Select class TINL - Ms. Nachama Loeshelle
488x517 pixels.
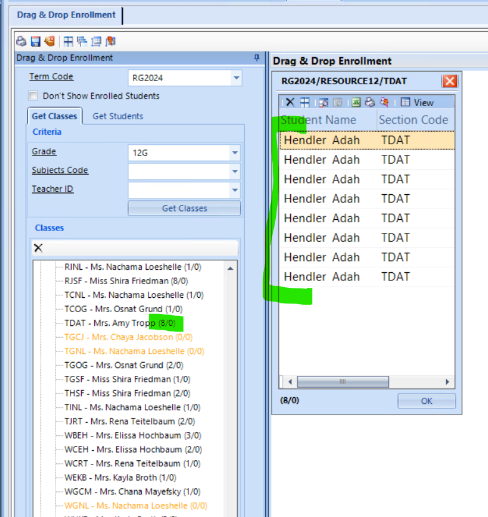(132, 407)
